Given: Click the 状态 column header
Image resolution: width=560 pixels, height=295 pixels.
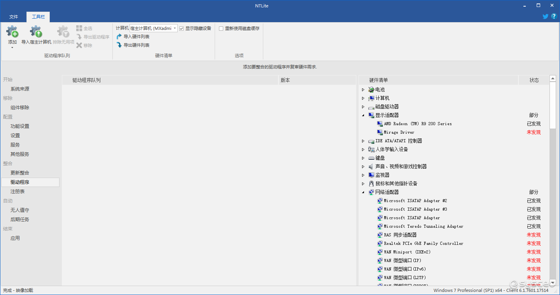Looking at the screenshot, I should point(534,80).
